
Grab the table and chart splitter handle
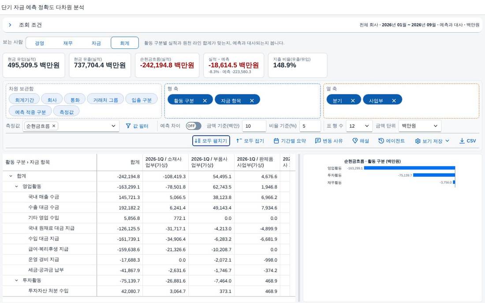coord(299,228)
